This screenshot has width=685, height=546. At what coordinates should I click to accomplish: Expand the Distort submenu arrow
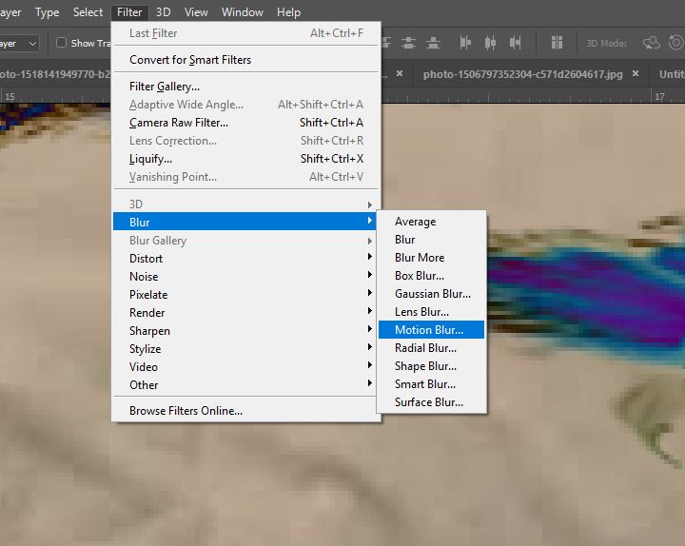(x=369, y=257)
